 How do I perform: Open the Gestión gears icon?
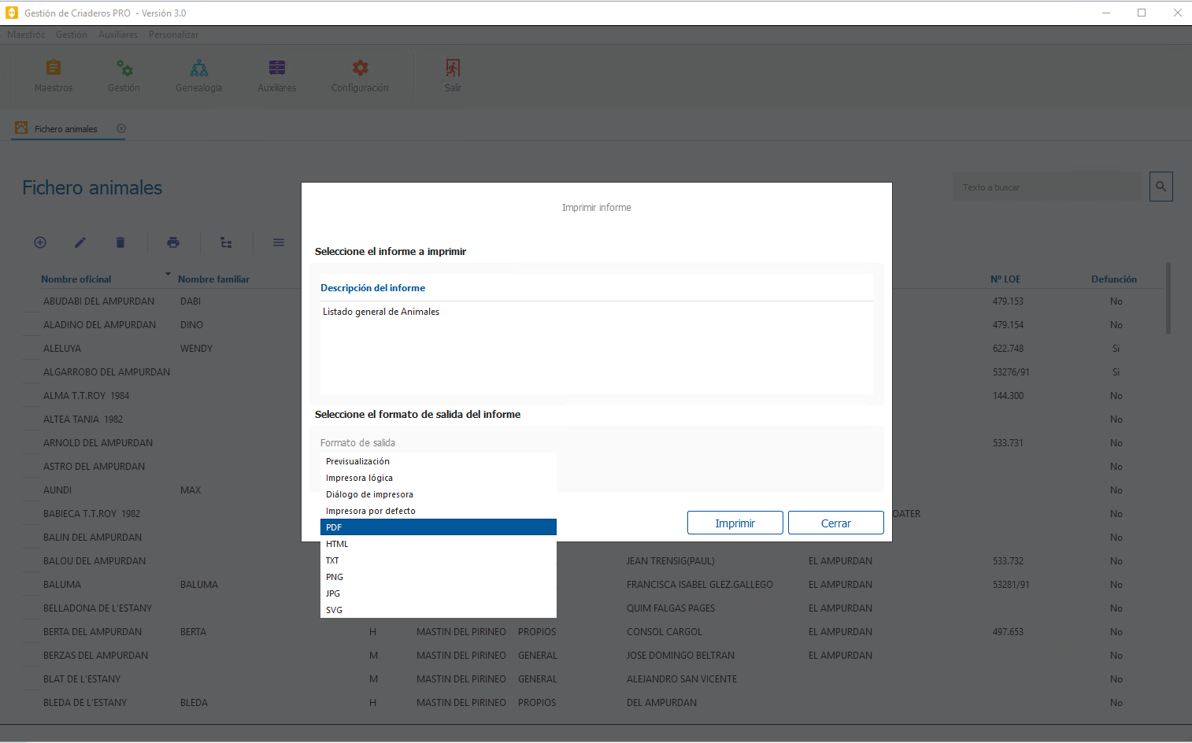pyautogui.click(x=124, y=68)
